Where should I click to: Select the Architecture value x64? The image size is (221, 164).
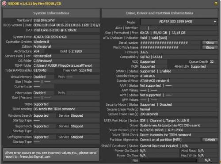coord(36,51)
